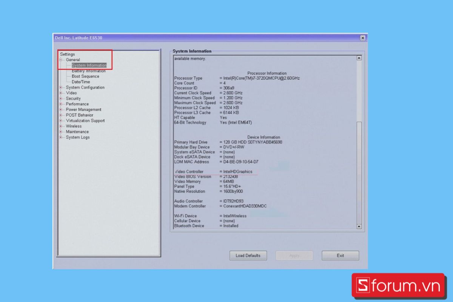Select the Performance category label

[77, 104]
